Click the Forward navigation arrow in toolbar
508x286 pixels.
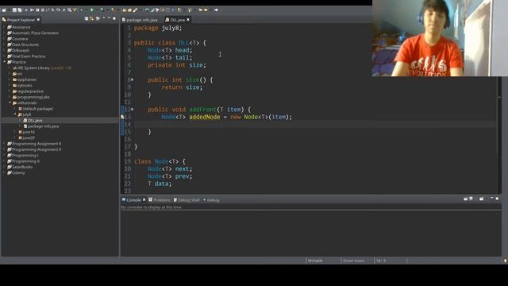[216, 10]
